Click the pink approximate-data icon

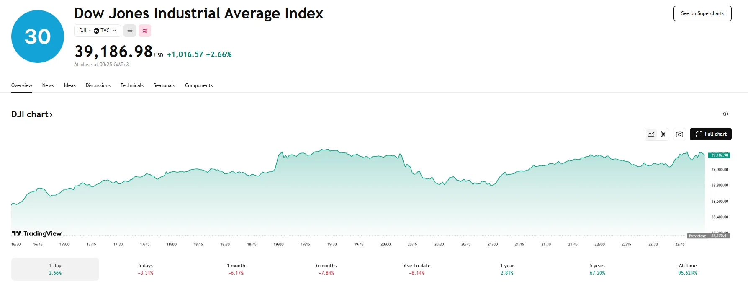[x=145, y=31]
